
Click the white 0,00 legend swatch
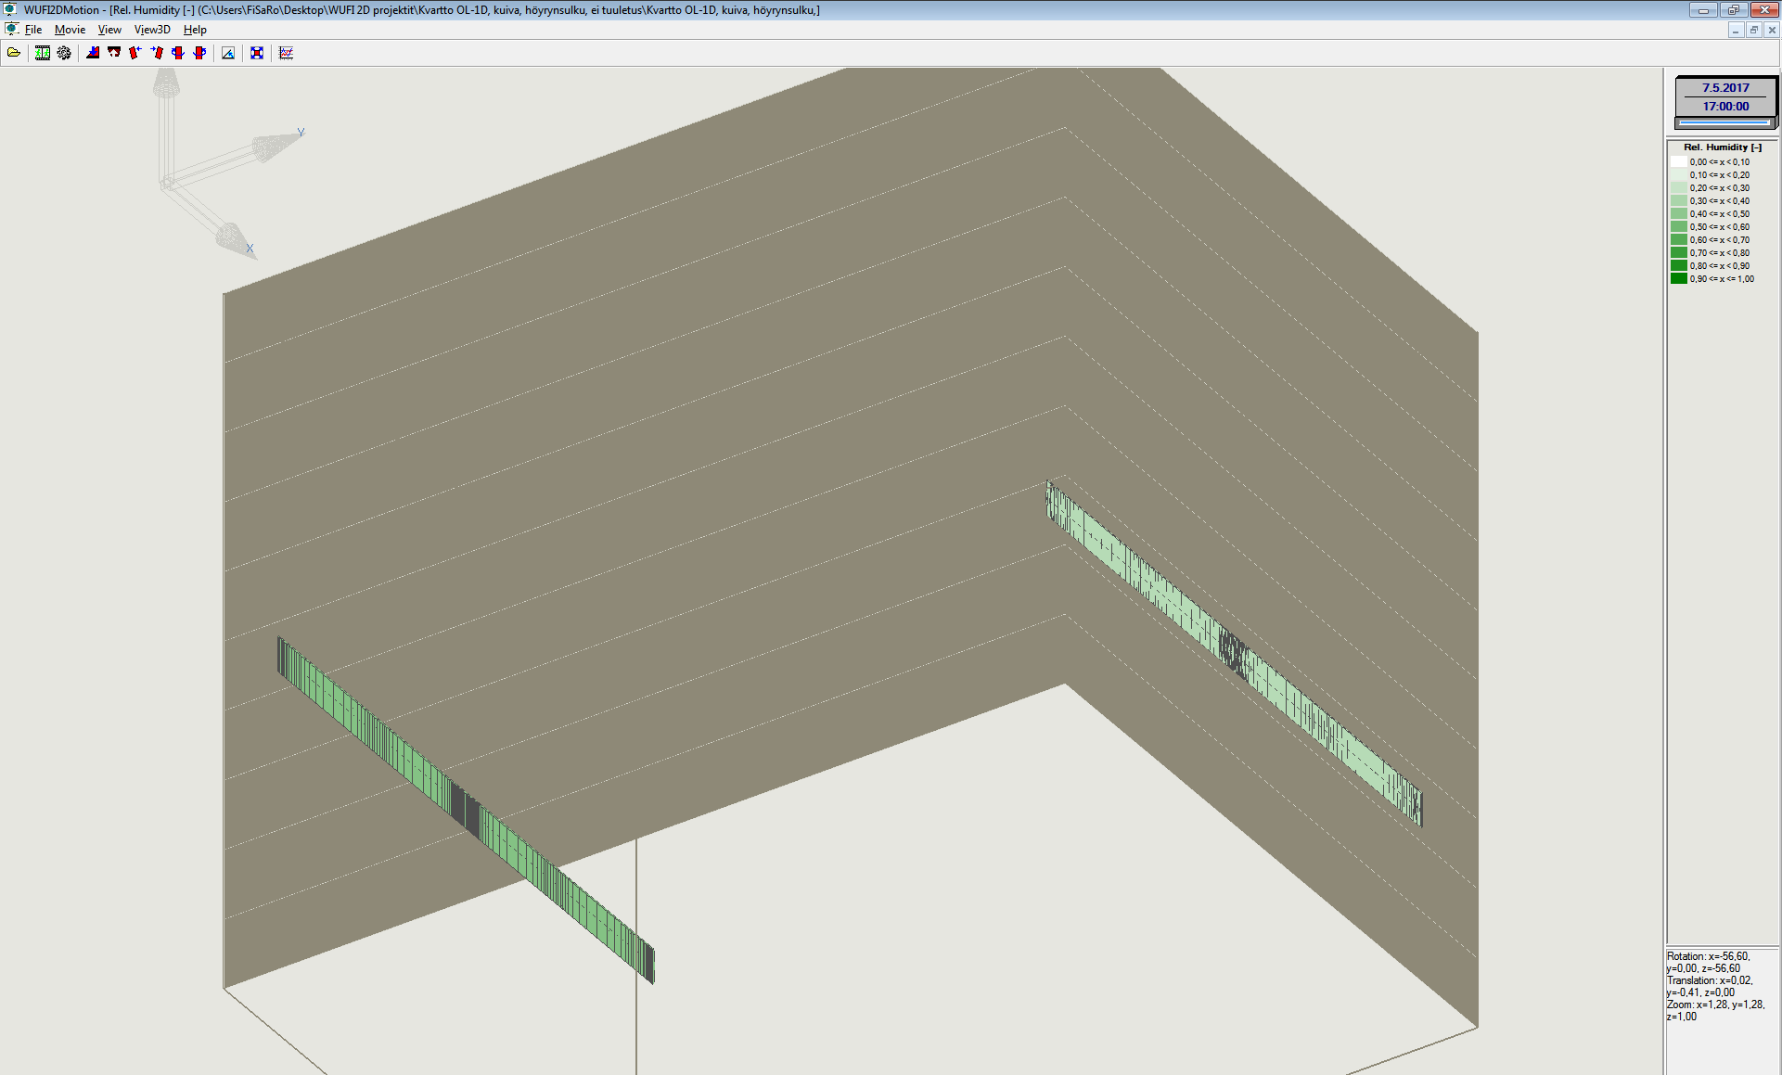coord(1678,161)
